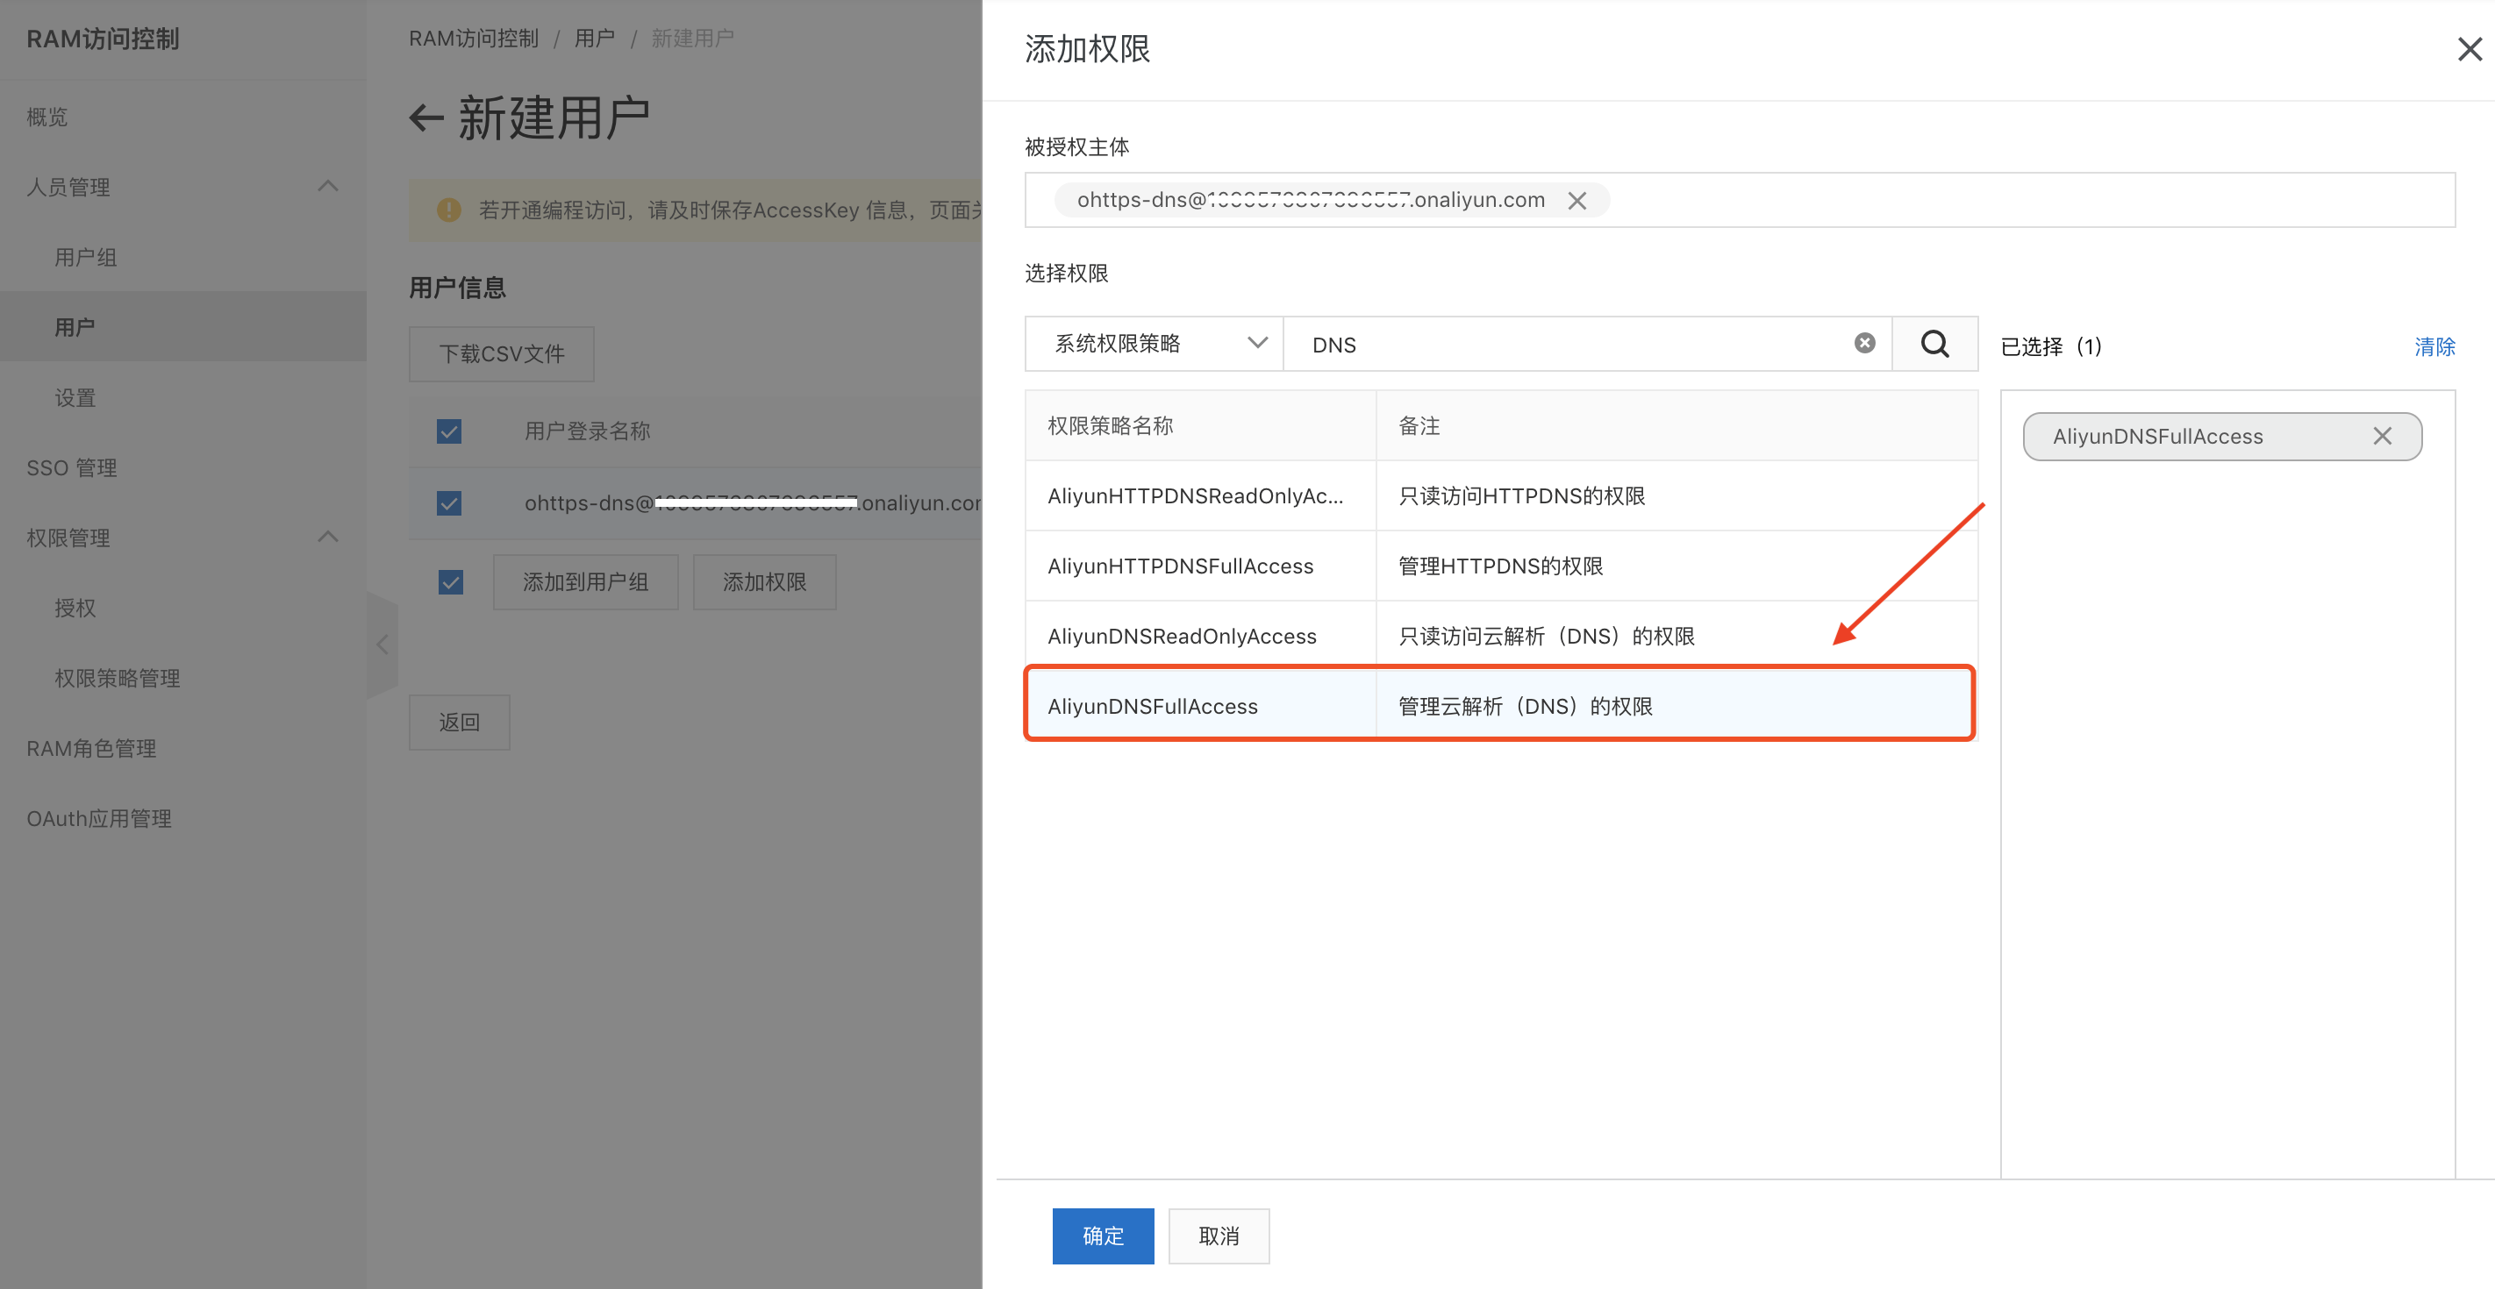Click the RAM访问控制 sidebar title
The image size is (2495, 1289).
103,39
